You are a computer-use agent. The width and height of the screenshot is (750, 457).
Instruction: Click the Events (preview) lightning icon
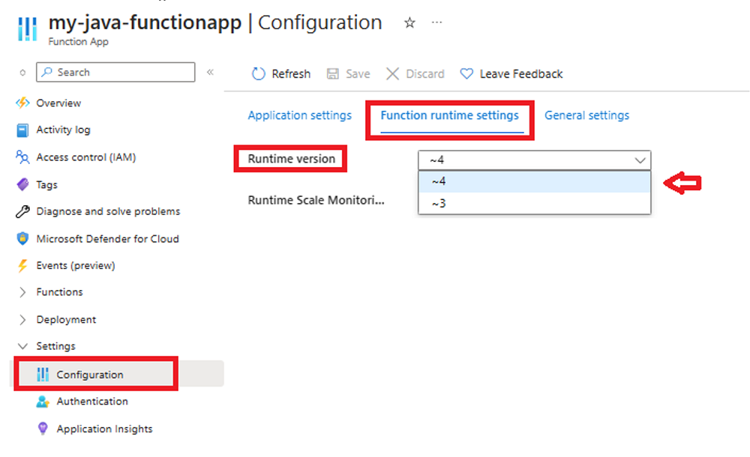point(22,266)
